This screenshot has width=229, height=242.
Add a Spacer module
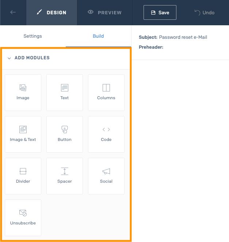click(x=65, y=176)
